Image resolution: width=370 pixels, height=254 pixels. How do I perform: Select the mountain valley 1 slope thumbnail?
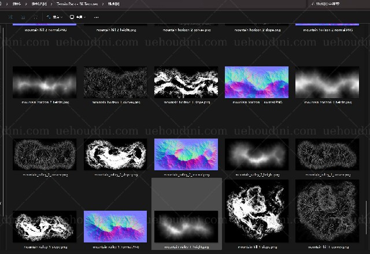tap(45, 226)
